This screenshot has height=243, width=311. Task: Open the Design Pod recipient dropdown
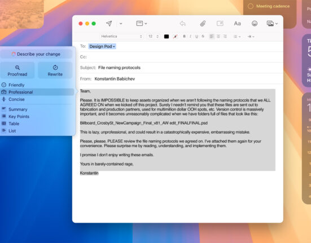coord(102,46)
